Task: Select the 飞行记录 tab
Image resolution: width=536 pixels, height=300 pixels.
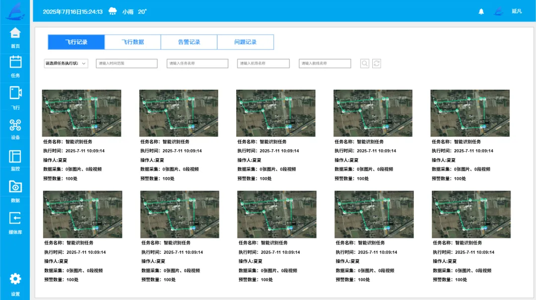Action: (76, 42)
